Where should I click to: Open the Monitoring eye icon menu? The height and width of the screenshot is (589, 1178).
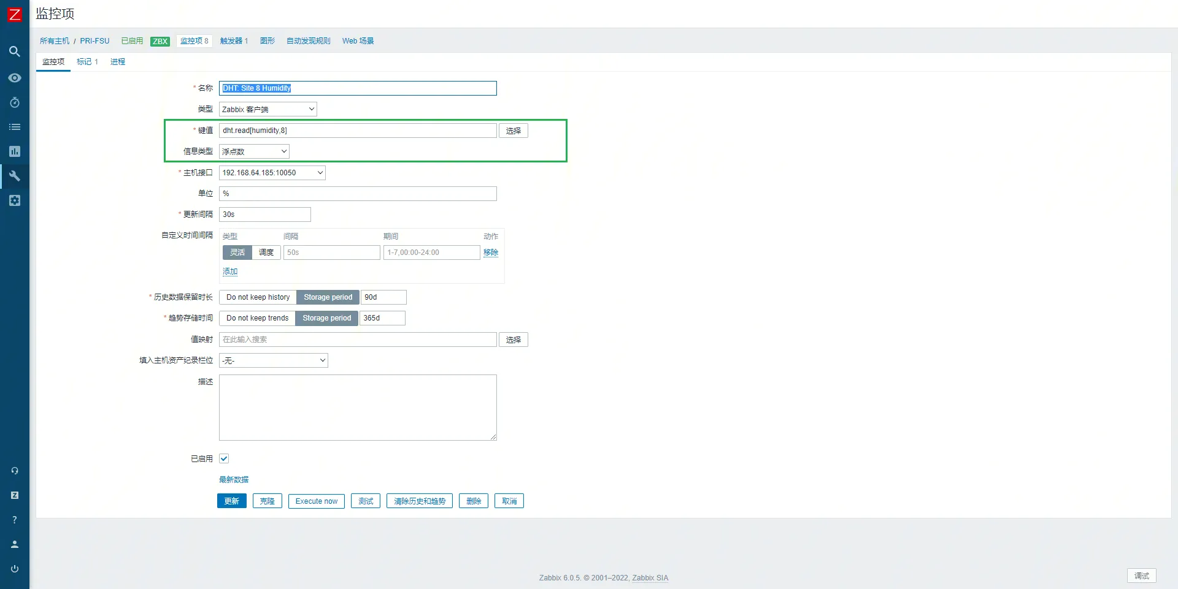[15, 78]
